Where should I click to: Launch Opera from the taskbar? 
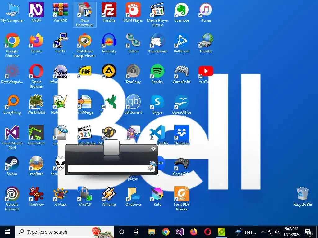tap(208, 232)
